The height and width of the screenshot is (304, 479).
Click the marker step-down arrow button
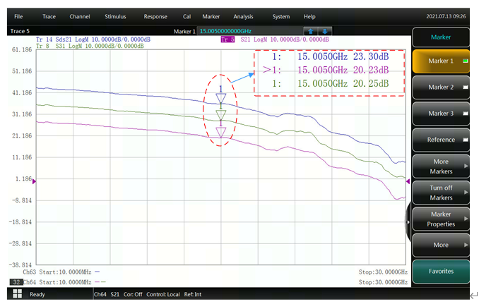[324, 31]
